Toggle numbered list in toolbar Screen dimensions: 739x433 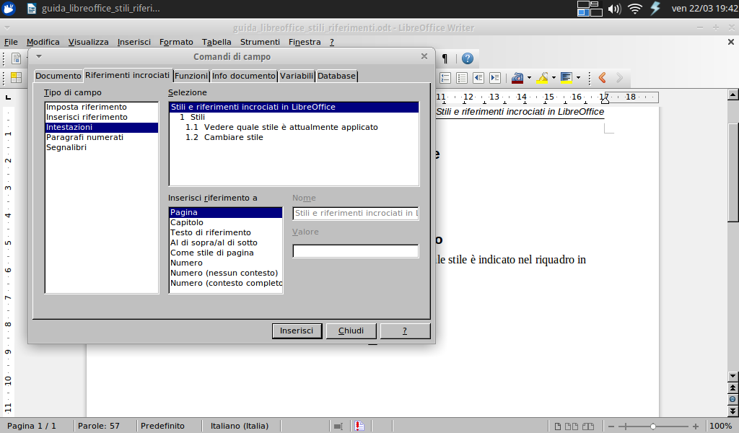tap(445, 78)
